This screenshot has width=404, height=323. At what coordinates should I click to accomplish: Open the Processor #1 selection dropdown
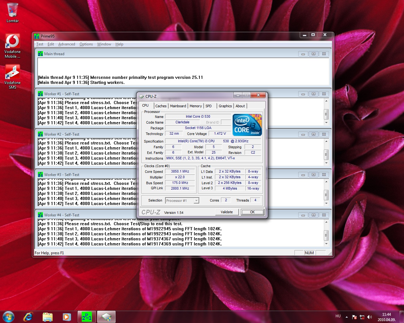pyautogui.click(x=182, y=200)
